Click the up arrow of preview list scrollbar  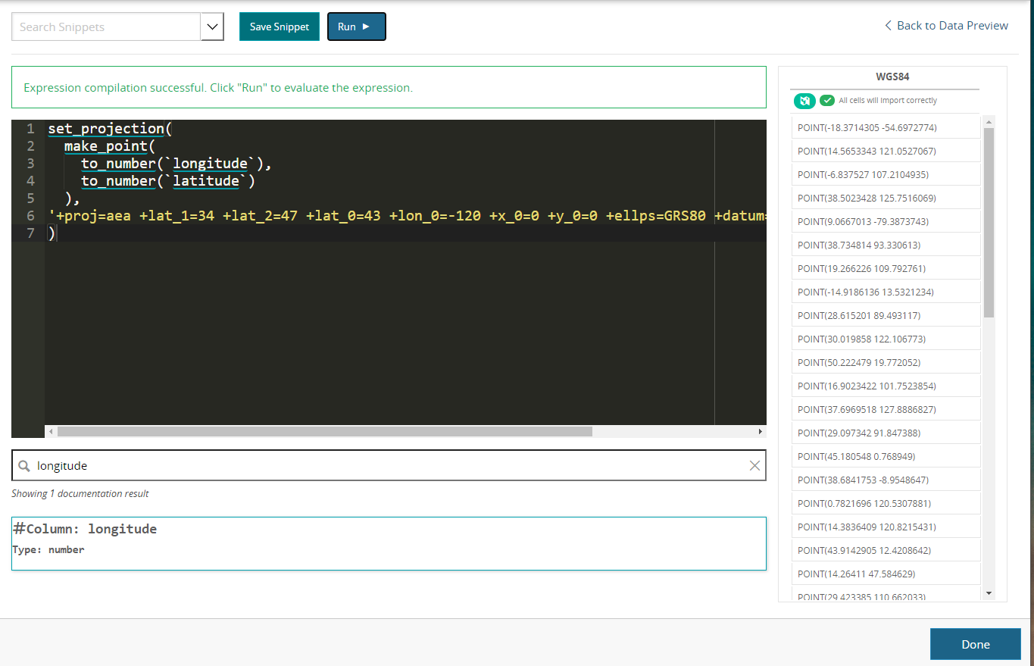pos(989,121)
